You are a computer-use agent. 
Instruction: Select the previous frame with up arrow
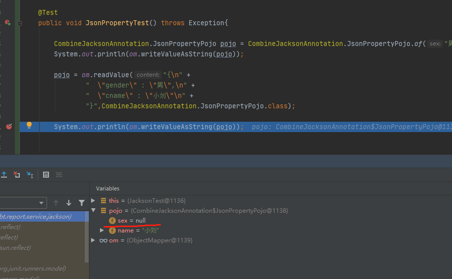pyautogui.click(x=56, y=203)
